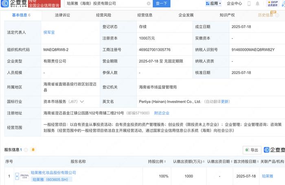Switch to the 经营风险 tab
This screenshot has height=185, width=285.
(103, 15)
